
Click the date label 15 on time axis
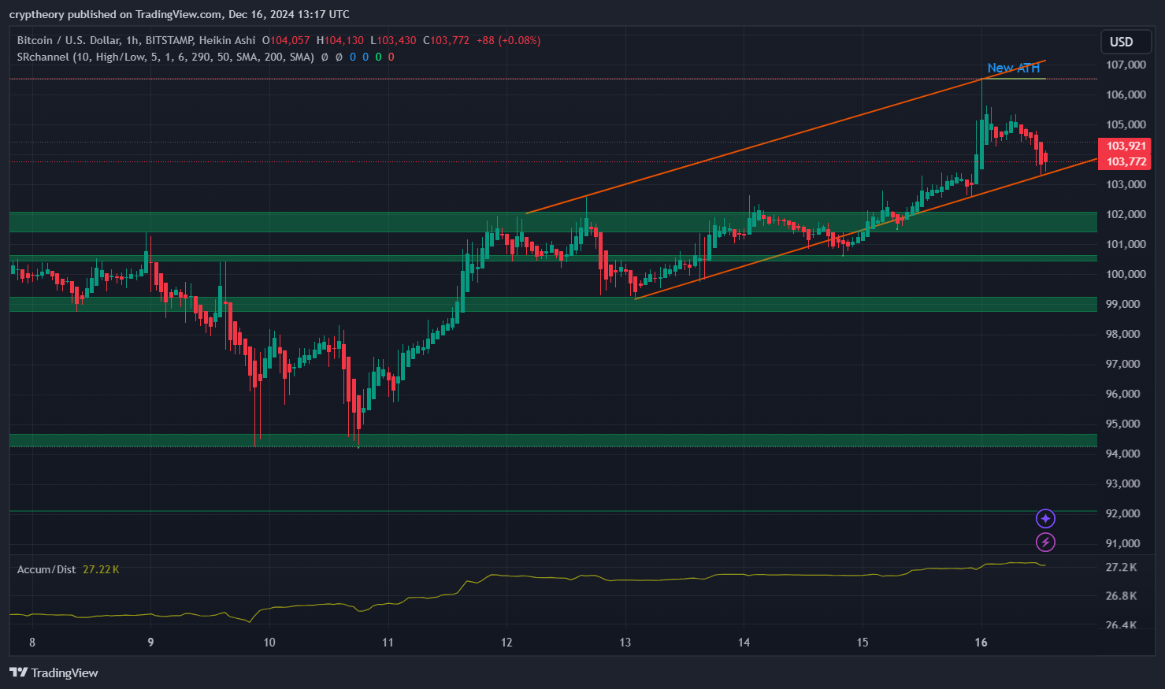(863, 643)
